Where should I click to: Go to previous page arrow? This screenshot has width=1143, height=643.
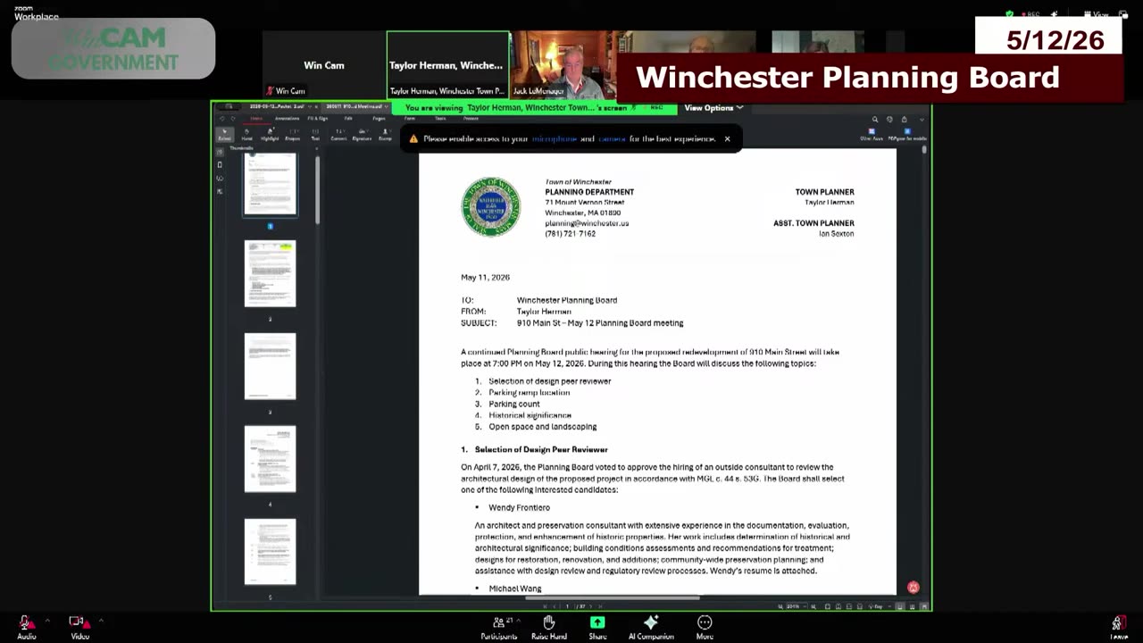(555, 606)
